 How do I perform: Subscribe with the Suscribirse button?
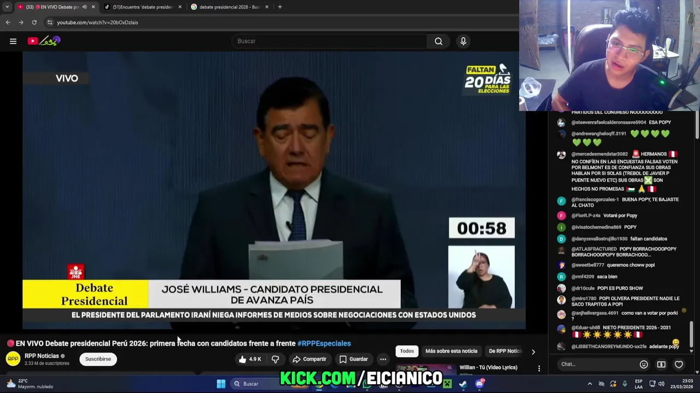(x=98, y=359)
